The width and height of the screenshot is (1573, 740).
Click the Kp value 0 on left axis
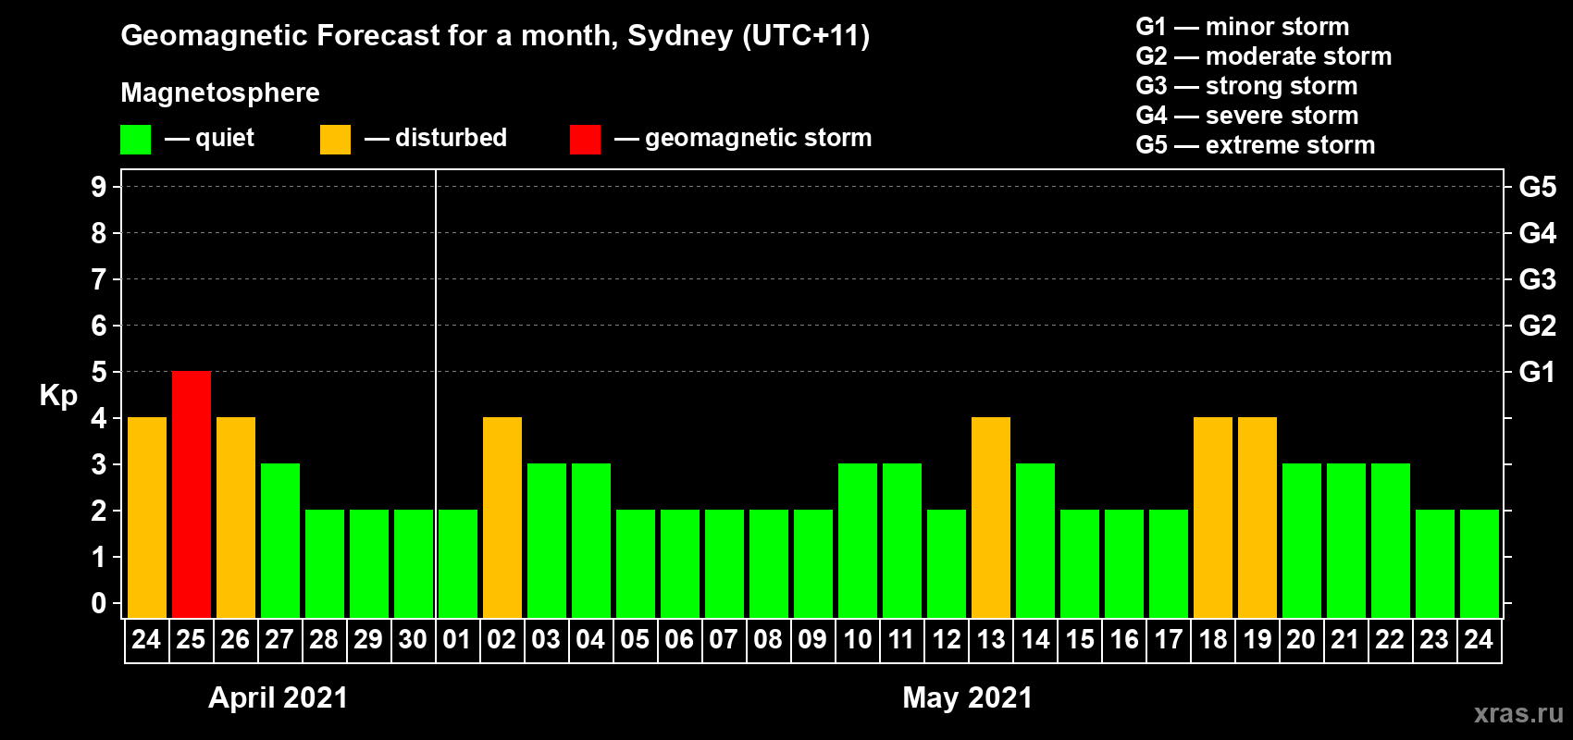click(99, 603)
